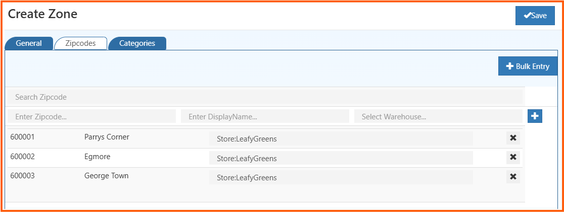Focus the Search Zipcode field

265,97
